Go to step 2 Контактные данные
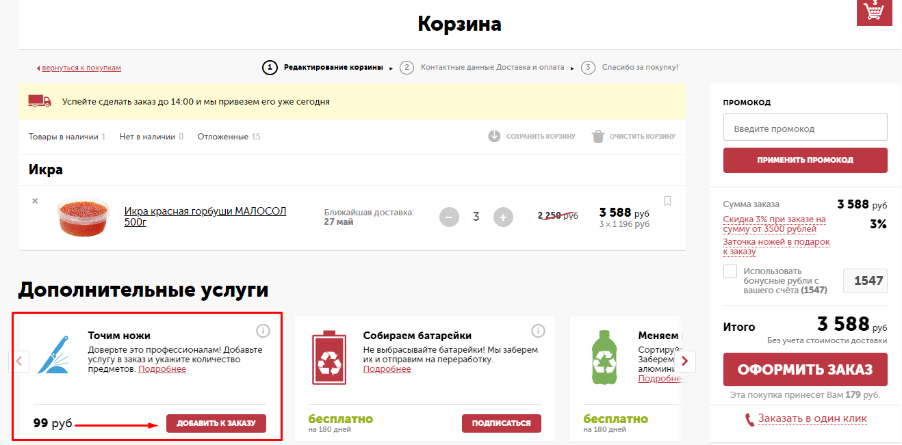The width and height of the screenshot is (902, 445). click(482, 67)
